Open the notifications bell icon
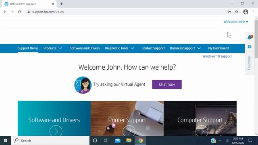Screen dimensions: 258x145 click(x=250, y=37)
